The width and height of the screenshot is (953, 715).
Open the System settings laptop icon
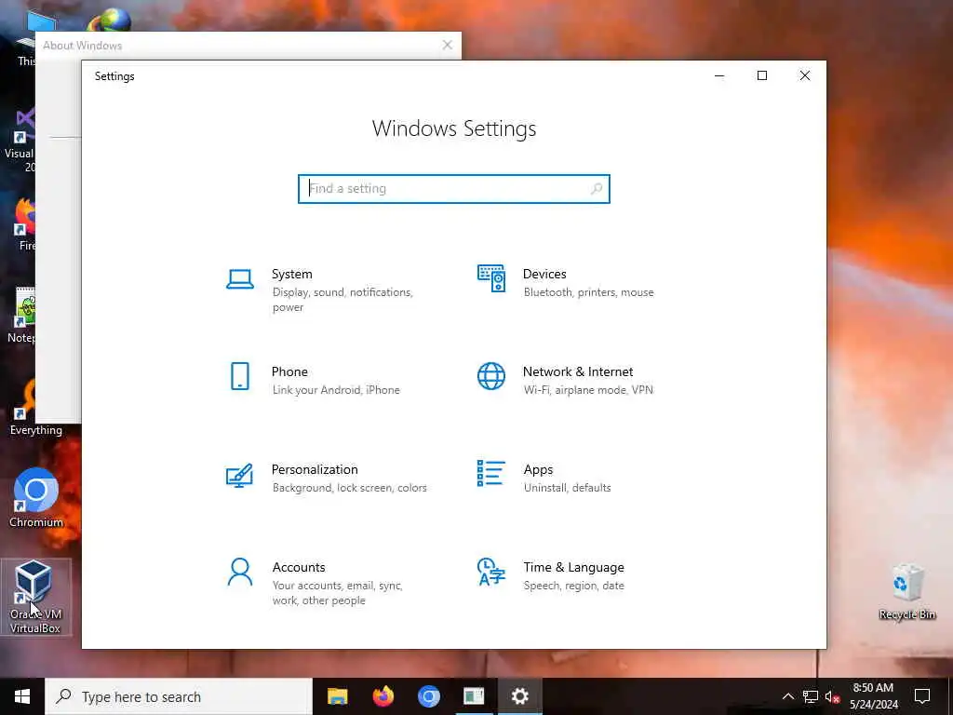239,279
